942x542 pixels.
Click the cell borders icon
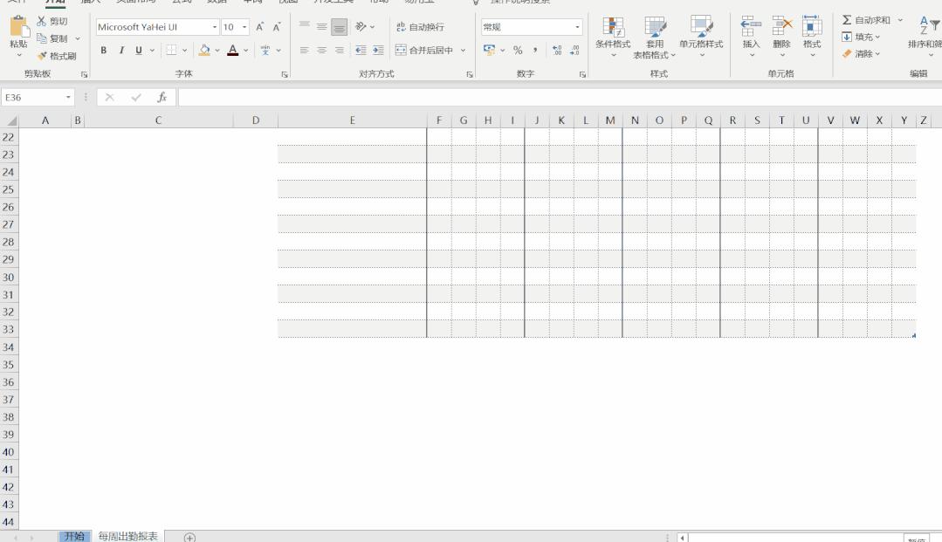tap(171, 51)
